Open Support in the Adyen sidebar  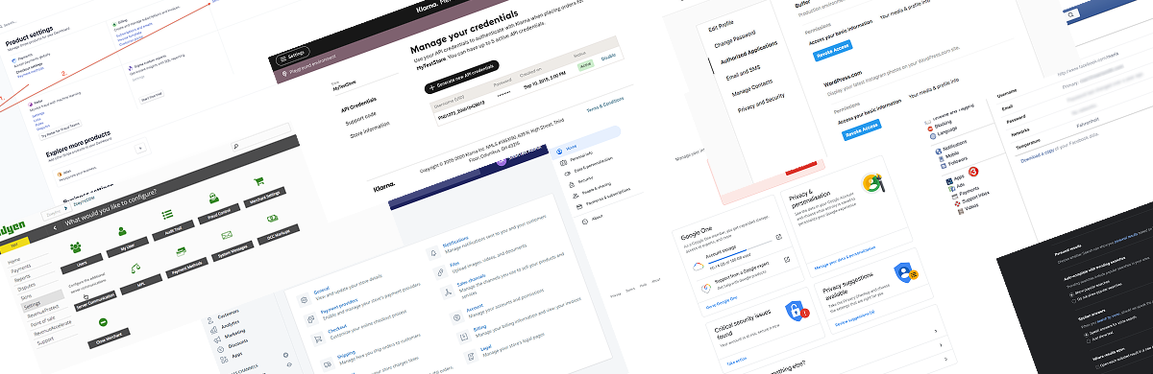[x=45, y=340]
